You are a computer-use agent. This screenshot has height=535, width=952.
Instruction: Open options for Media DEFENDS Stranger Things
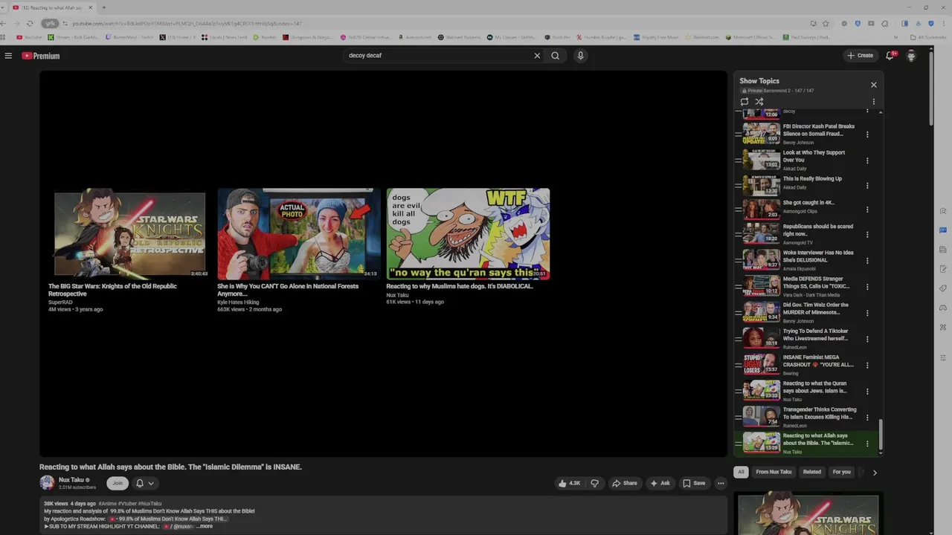(x=867, y=287)
